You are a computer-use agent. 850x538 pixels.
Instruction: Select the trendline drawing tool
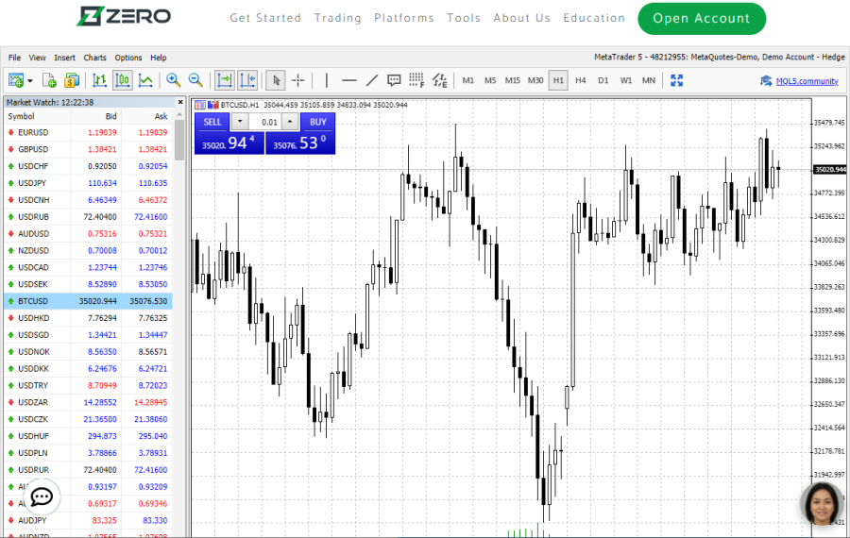(372, 81)
